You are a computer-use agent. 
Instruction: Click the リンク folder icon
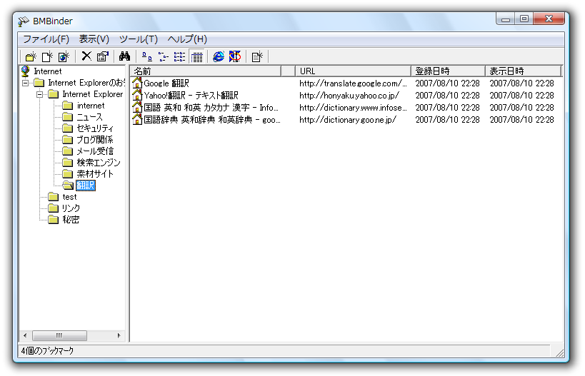(54, 208)
